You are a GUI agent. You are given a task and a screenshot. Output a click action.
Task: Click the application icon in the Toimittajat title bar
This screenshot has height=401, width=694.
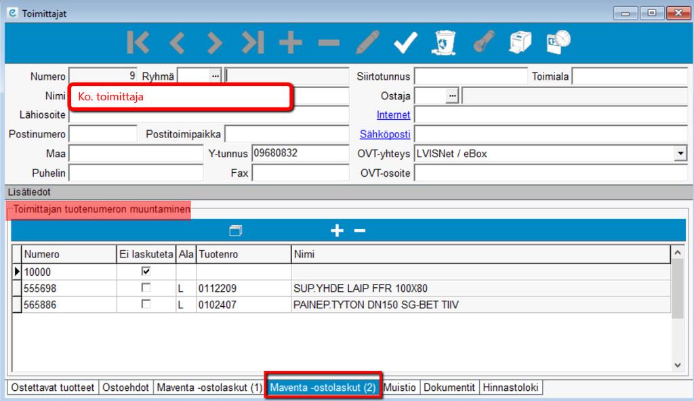click(x=12, y=13)
